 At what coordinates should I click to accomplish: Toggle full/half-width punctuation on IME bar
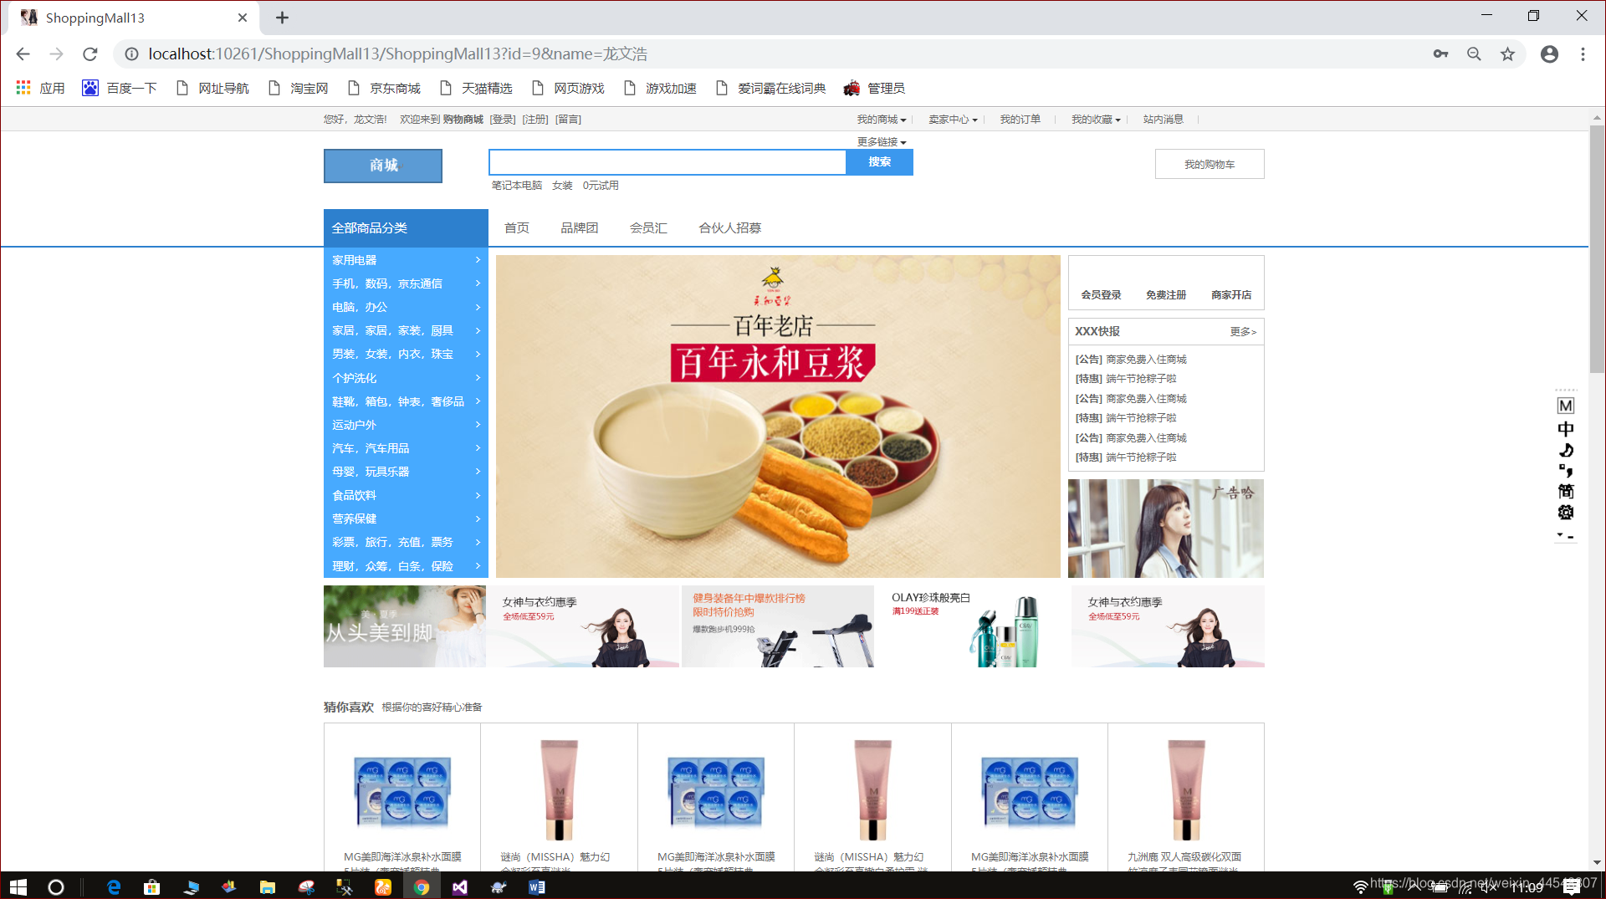[1566, 470]
